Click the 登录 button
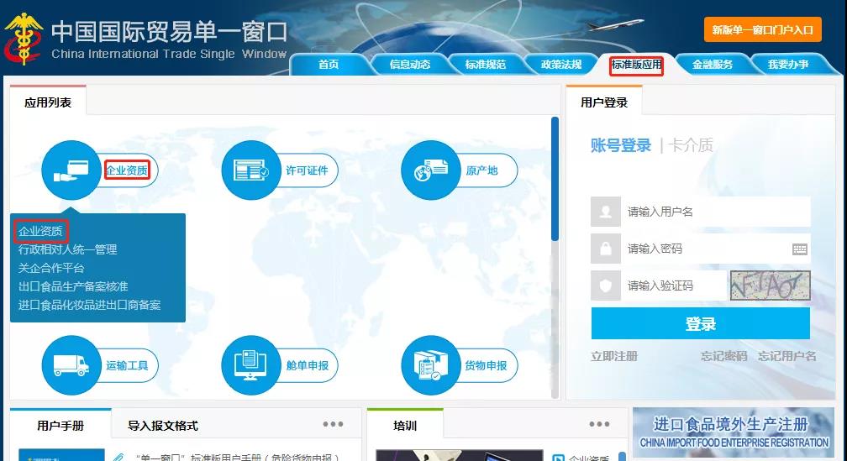The width and height of the screenshot is (847, 461). click(701, 323)
